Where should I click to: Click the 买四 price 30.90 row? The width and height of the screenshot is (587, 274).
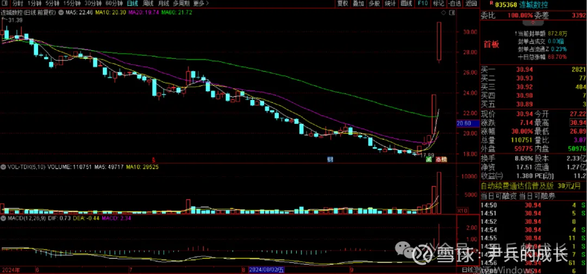pyautogui.click(x=534, y=95)
